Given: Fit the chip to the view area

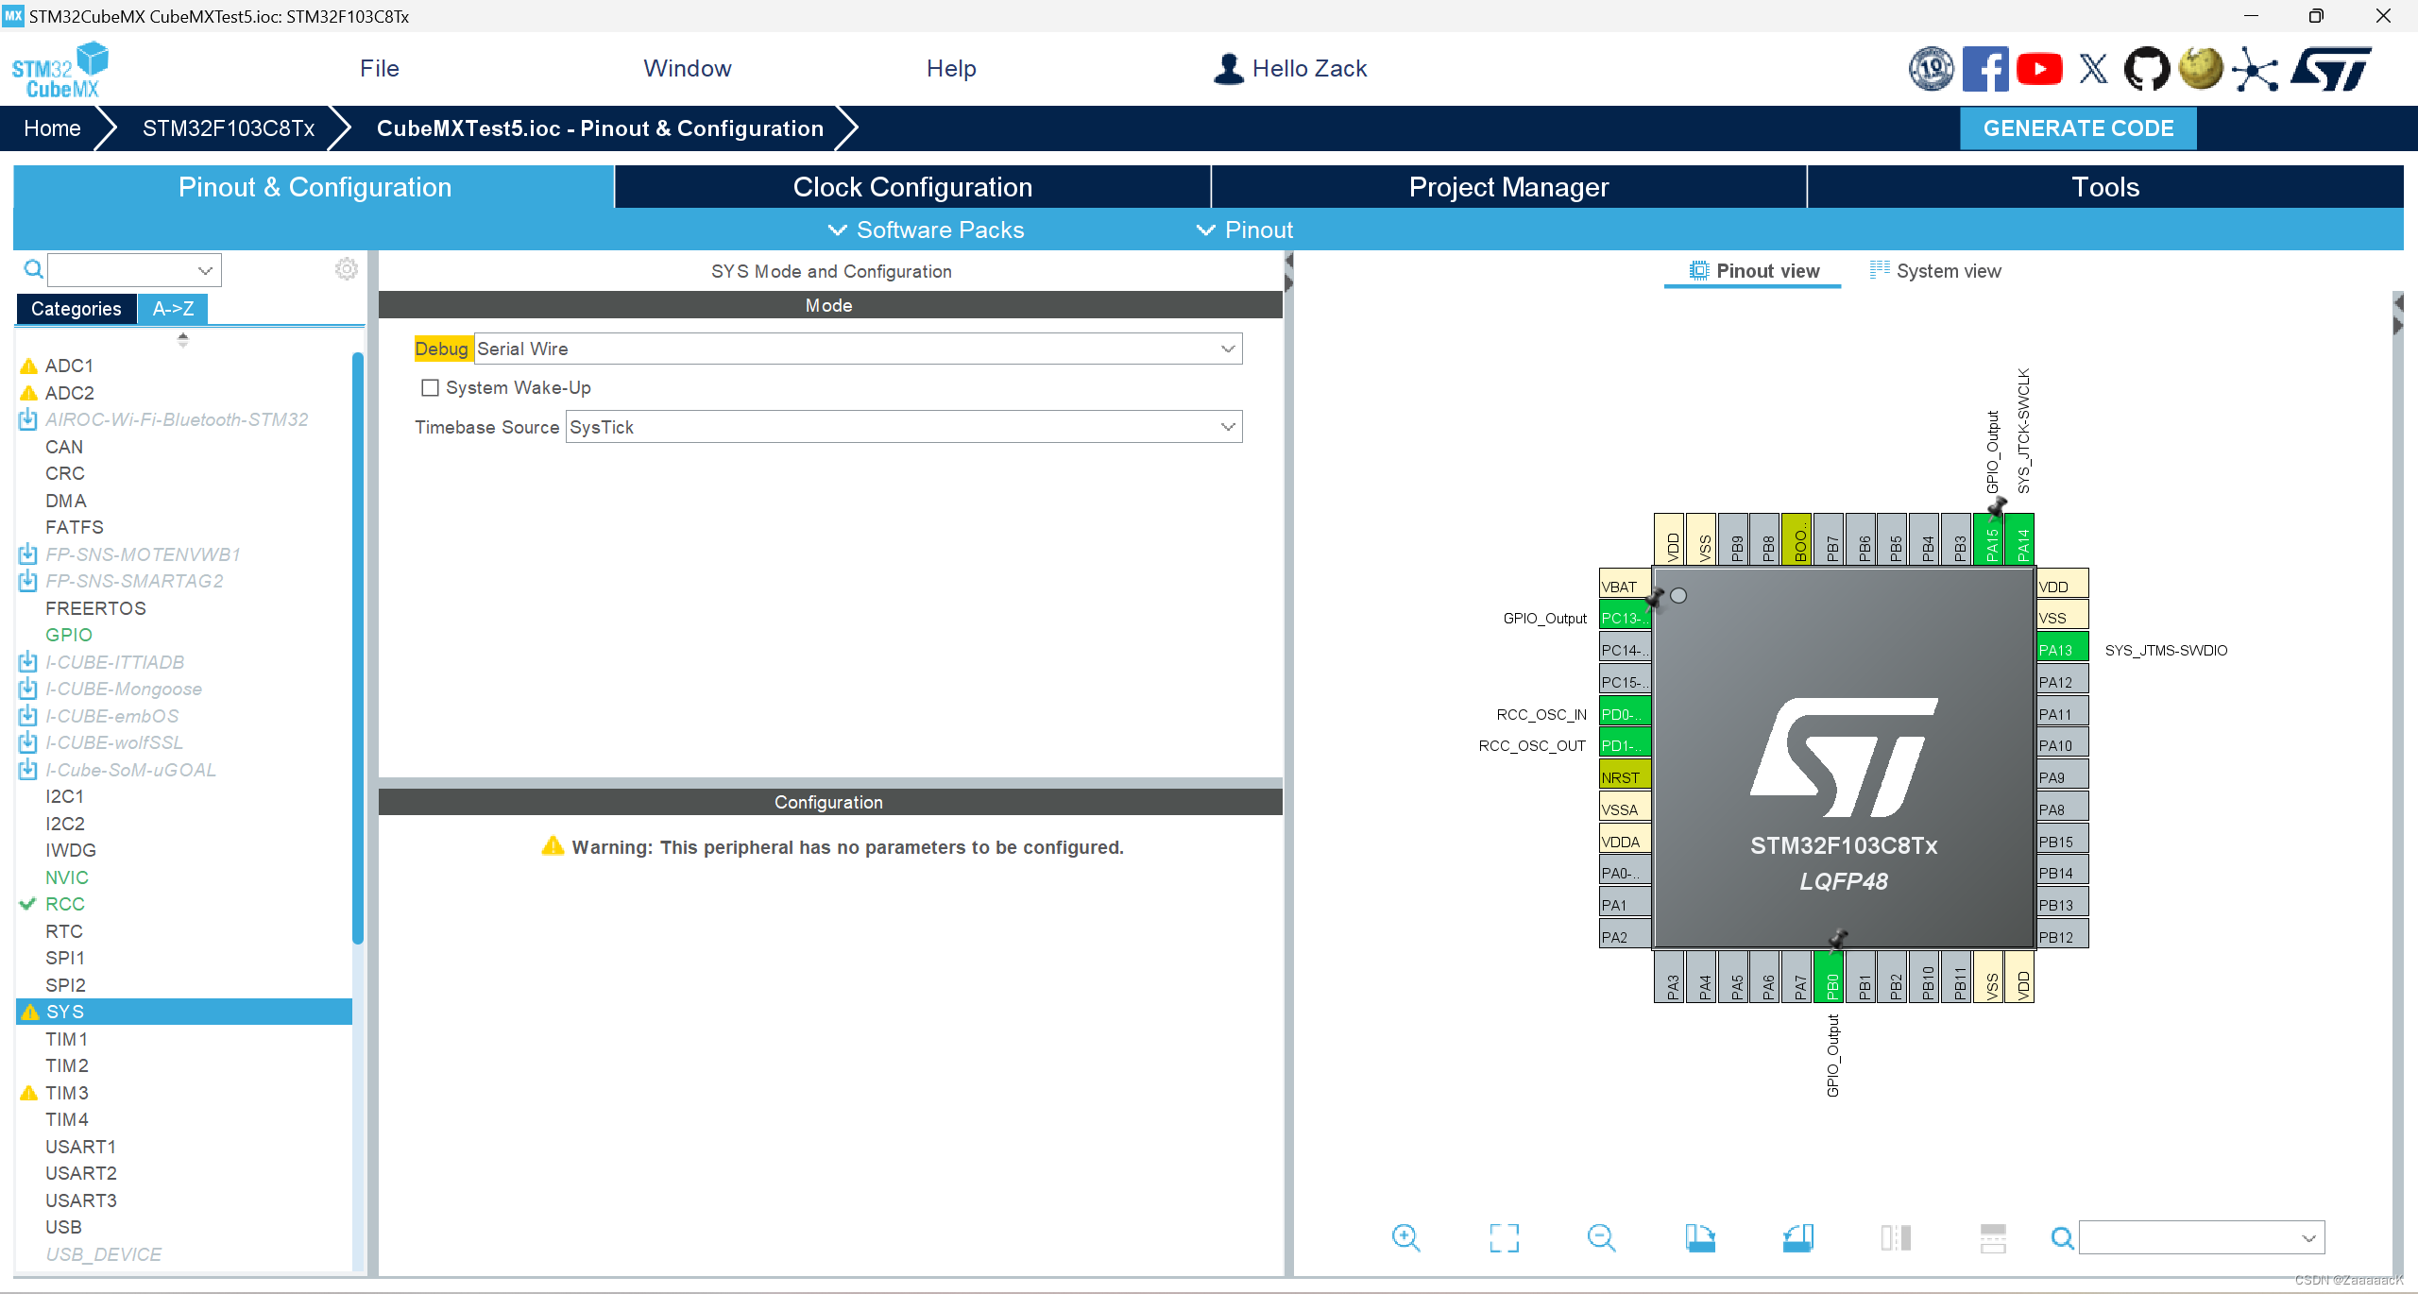Looking at the screenshot, I should click(1504, 1237).
